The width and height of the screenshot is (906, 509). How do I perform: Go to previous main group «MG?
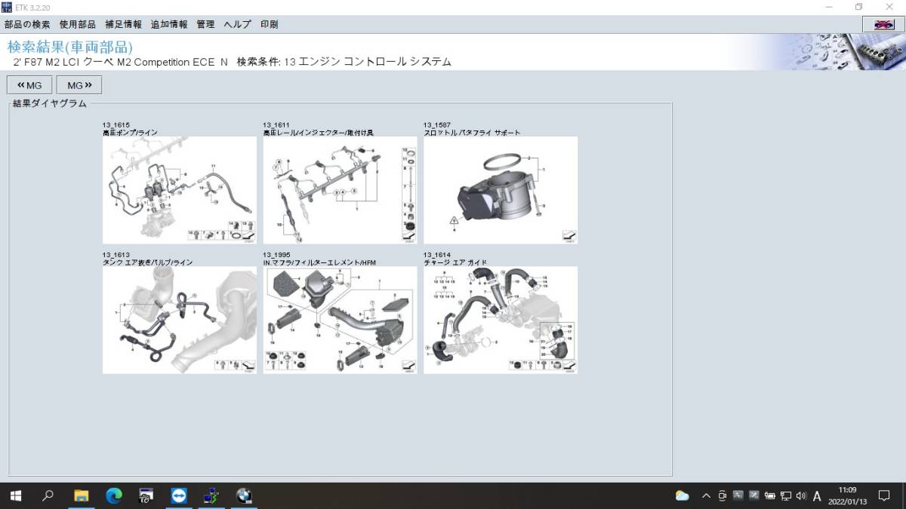29,85
